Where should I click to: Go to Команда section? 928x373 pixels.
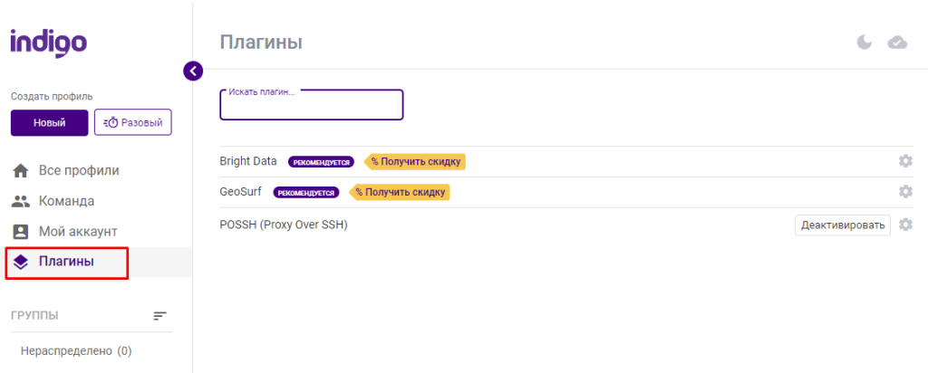[66, 201]
